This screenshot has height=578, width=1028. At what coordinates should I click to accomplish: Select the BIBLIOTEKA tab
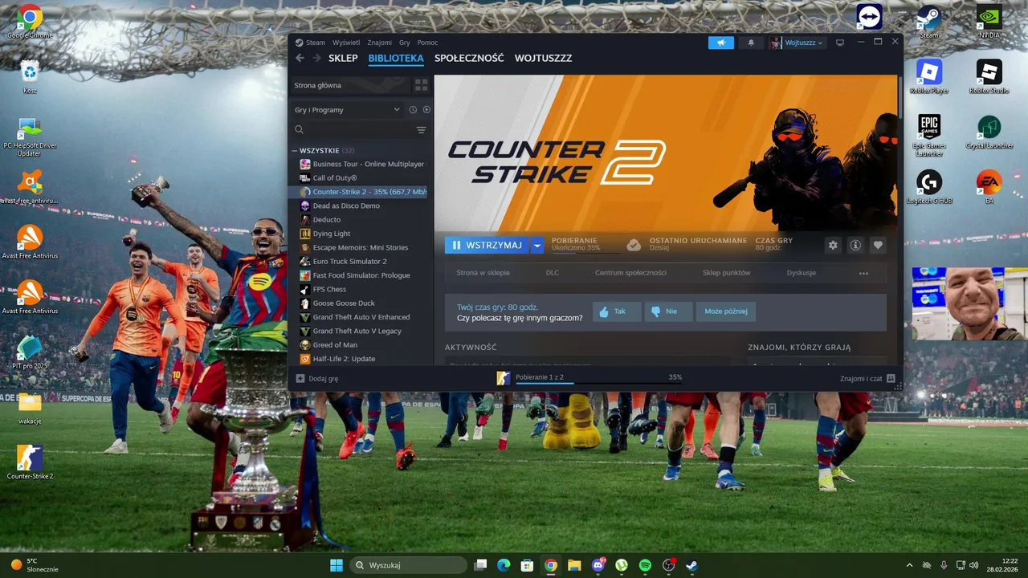[396, 59]
